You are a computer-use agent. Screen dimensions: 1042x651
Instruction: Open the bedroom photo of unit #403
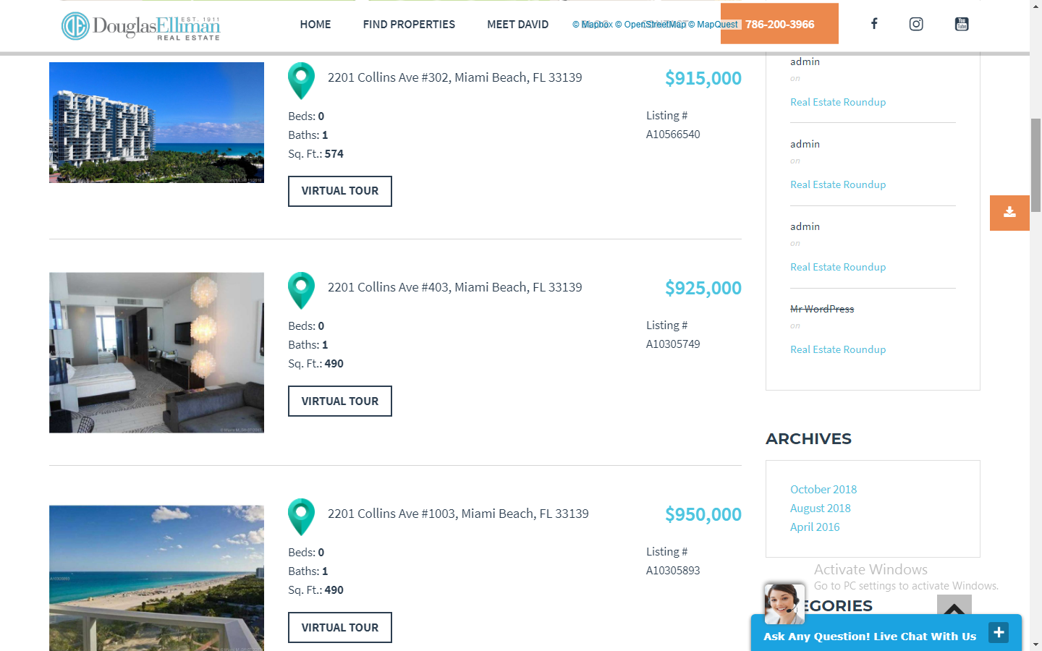pyautogui.click(x=156, y=353)
